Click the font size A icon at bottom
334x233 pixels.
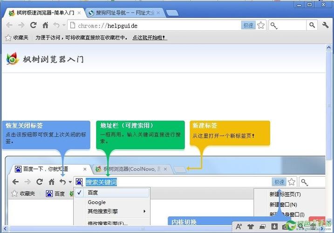[239, 227]
